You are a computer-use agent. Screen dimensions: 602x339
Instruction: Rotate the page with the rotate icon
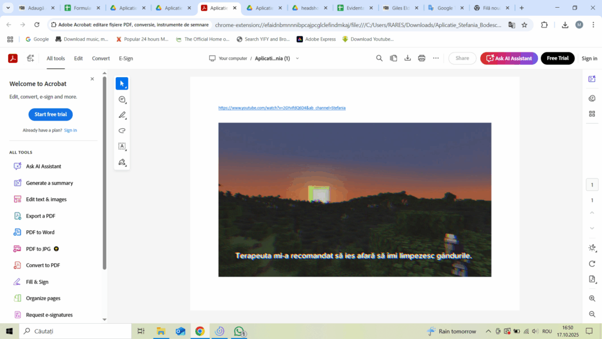(592, 264)
